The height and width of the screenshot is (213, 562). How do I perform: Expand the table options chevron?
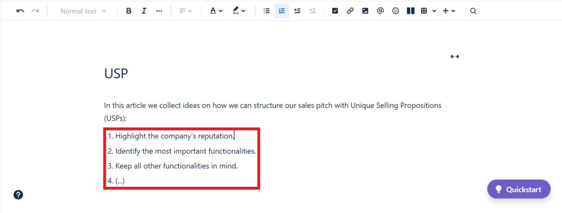click(x=434, y=11)
